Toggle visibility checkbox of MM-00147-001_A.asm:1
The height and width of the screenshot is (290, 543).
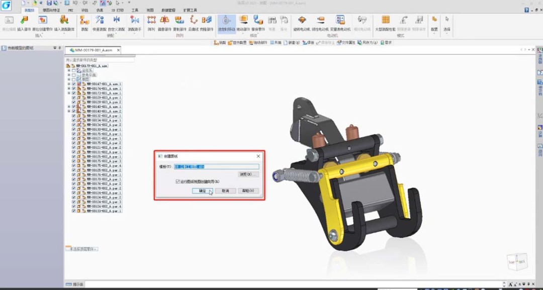coord(74,84)
